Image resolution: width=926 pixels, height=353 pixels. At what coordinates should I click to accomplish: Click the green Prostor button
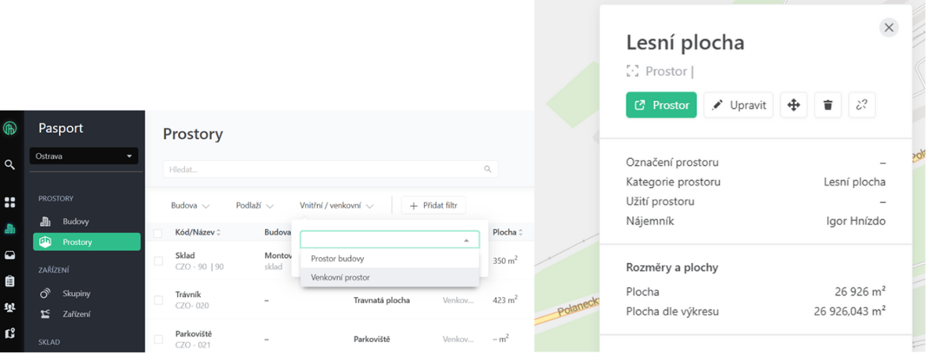pyautogui.click(x=661, y=105)
